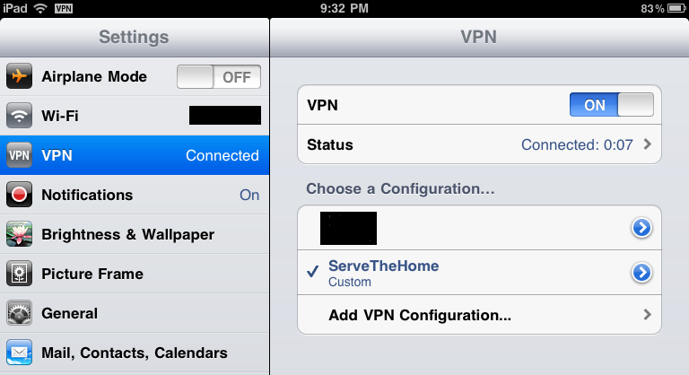Viewport: 689px width, 375px height.
Task: Tap the Brightness & Wallpaper flower icon
Action: [19, 234]
